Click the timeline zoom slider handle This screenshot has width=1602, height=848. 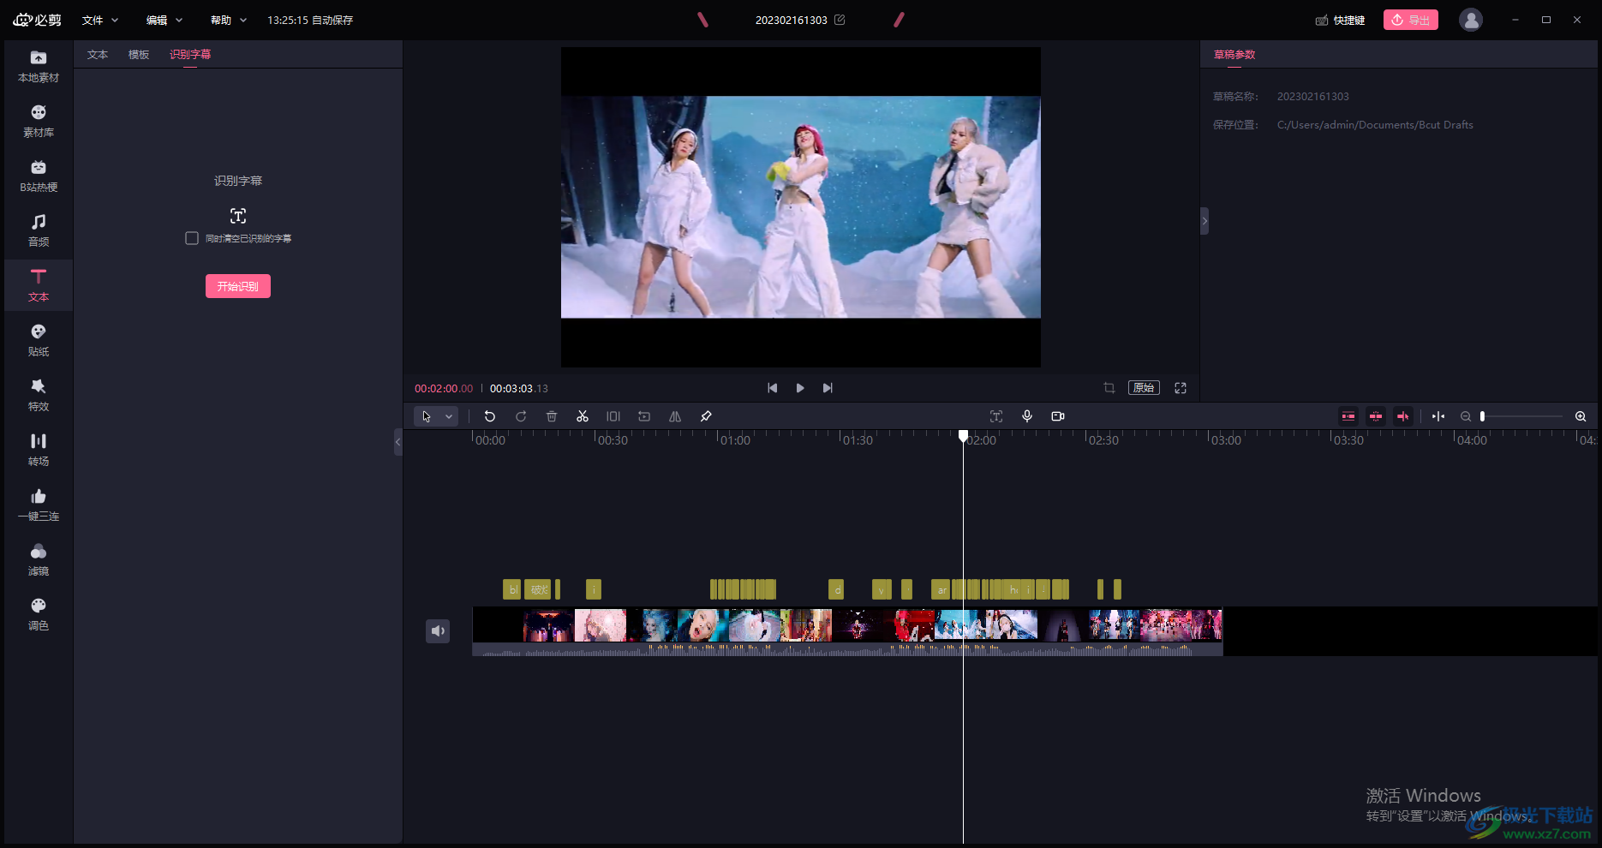(x=1482, y=416)
